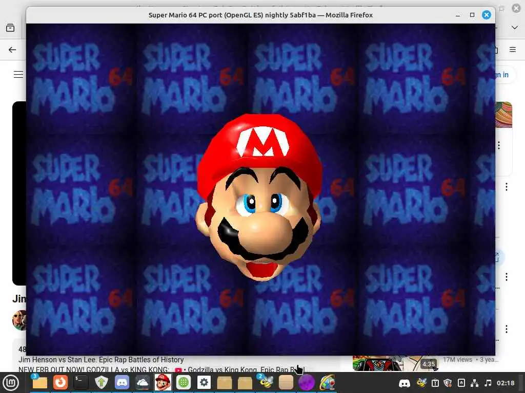Open the tab overview icon in background Firefox
Image resolution: width=525 pixels, height=393 pixels.
point(10,28)
